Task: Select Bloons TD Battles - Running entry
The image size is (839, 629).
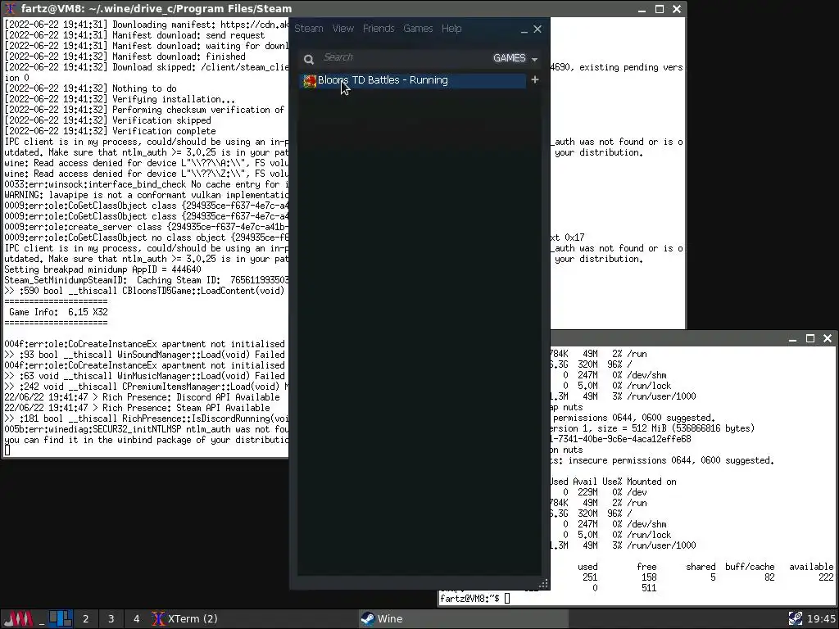Action: 413,80
